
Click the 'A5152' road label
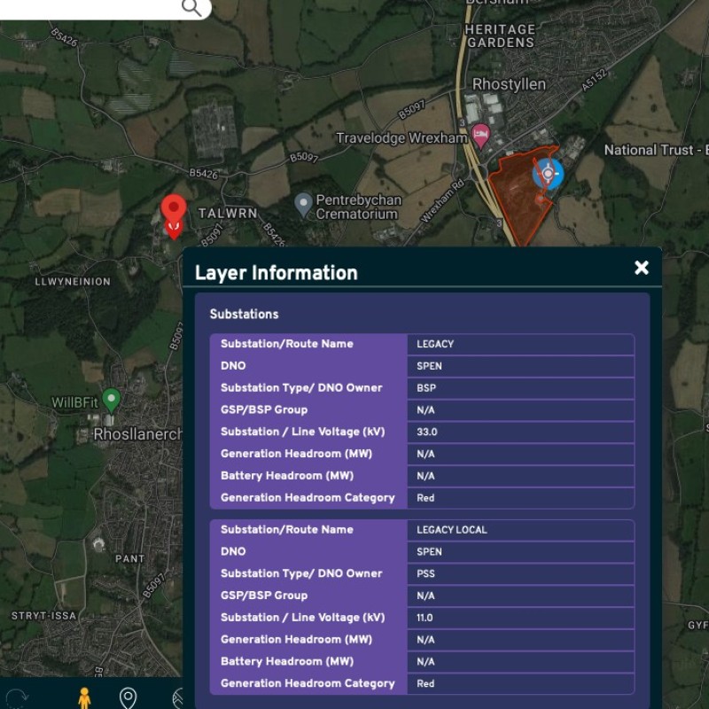[594, 81]
